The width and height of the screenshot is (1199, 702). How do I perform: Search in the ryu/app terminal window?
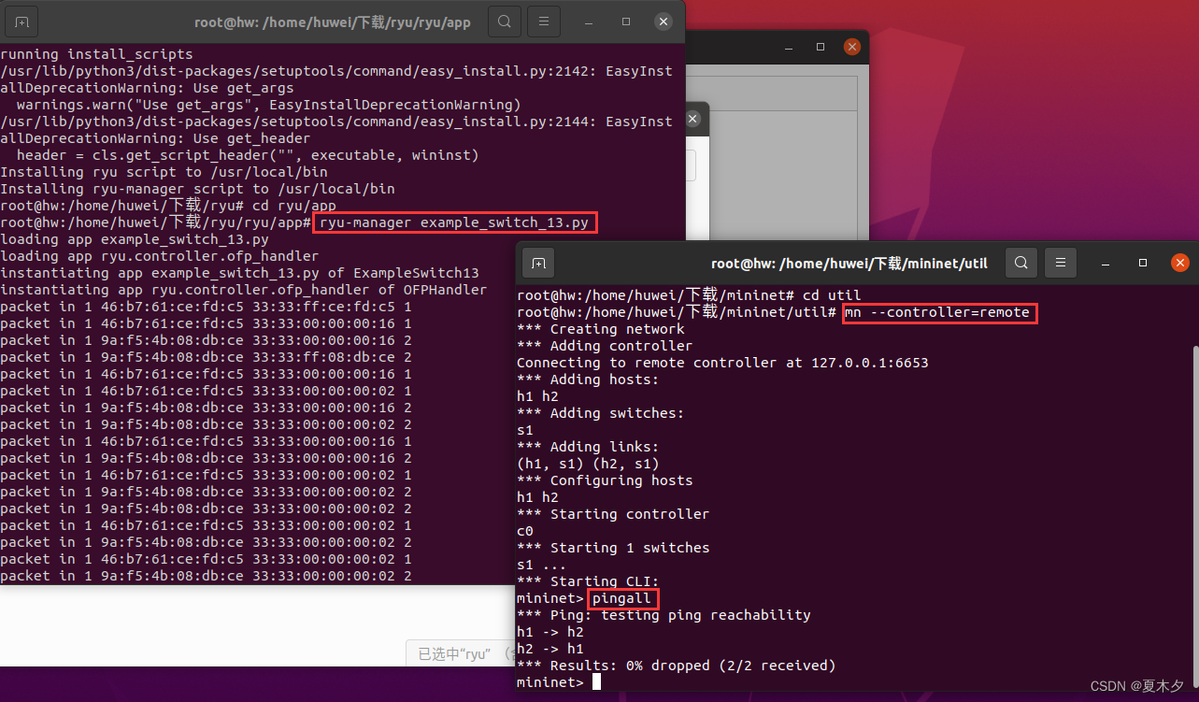tap(505, 21)
